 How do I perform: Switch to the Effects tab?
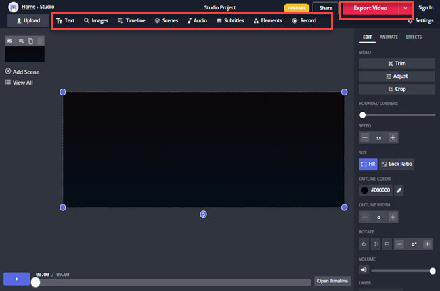click(x=414, y=37)
